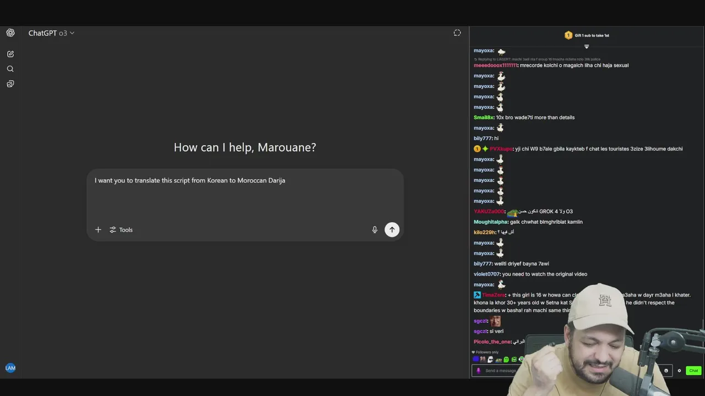Click username kilo229h in chat
The height and width of the screenshot is (396, 705).
(485, 233)
